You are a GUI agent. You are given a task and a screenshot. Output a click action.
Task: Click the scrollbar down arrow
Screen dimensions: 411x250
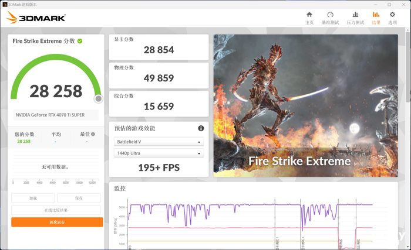[409, 246]
